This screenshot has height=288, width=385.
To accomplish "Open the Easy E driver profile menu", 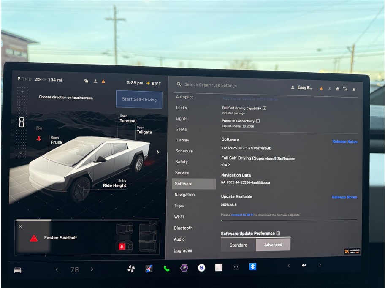I will [301, 87].
